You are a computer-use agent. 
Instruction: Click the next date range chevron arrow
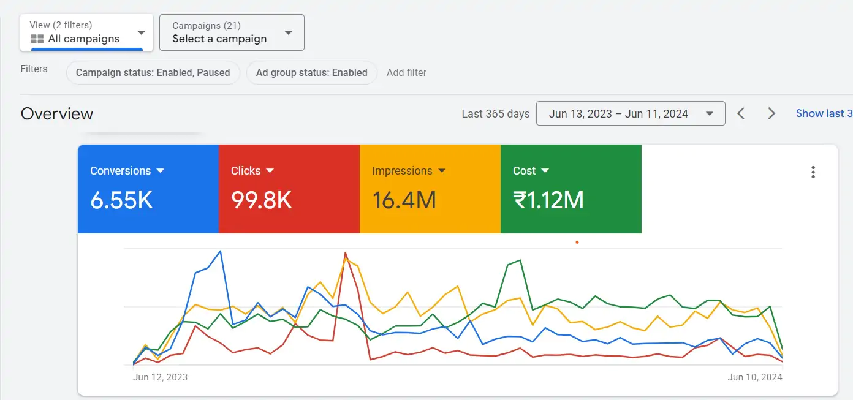pos(771,113)
